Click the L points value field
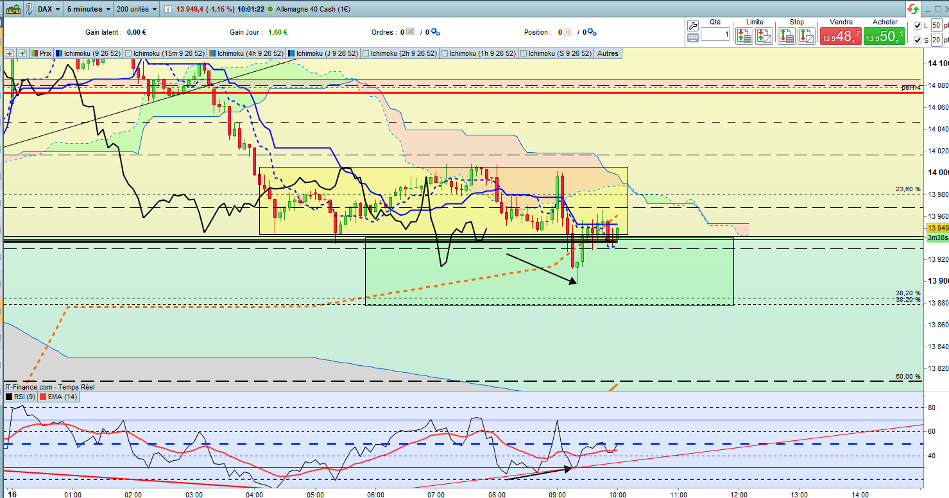 tap(937, 26)
